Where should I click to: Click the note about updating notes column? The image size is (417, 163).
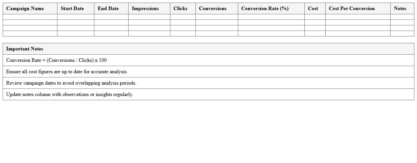pyautogui.click(x=69, y=94)
